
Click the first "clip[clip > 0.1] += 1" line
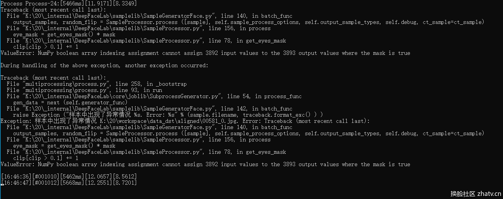[x=45, y=47]
